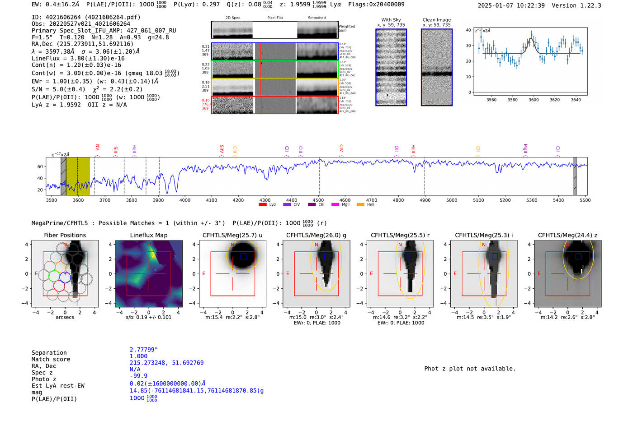Select the green-bordered fiber row 427_RU_061
The width and height of the screenshot is (633, 430).
point(274,69)
